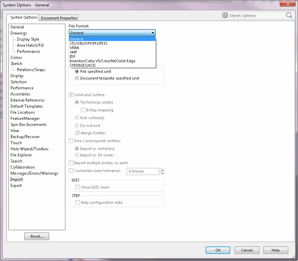Decrease curve tolerance with down arrow

click(x=163, y=173)
